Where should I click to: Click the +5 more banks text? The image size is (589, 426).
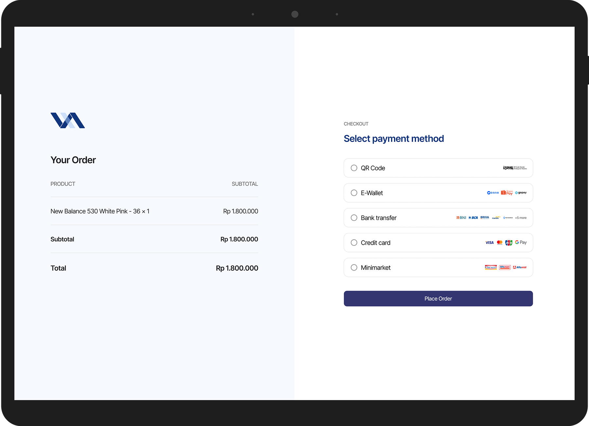(x=521, y=218)
